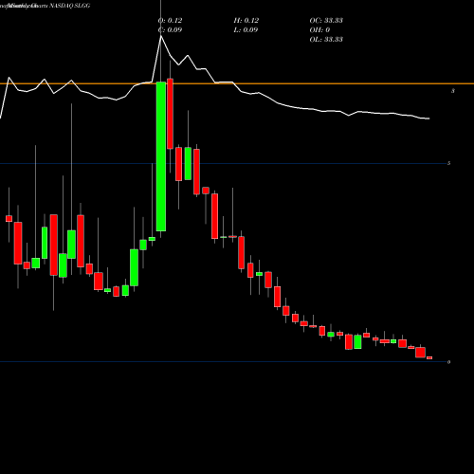The image size is (474, 474).
Task: Click the price axis label 0
Action: (449, 362)
